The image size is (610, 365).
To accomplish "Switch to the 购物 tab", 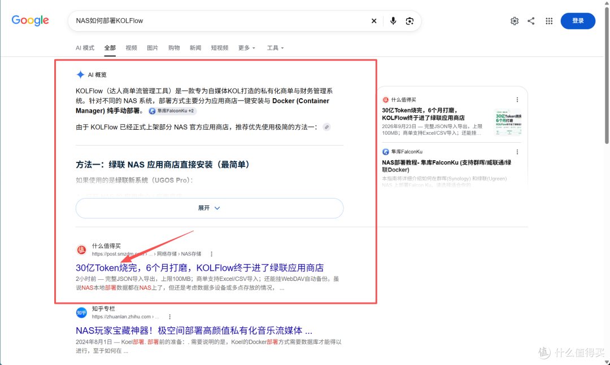I will click(174, 48).
